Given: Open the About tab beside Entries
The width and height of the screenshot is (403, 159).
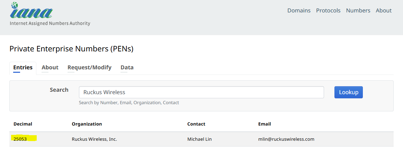Looking at the screenshot, I should [50, 68].
